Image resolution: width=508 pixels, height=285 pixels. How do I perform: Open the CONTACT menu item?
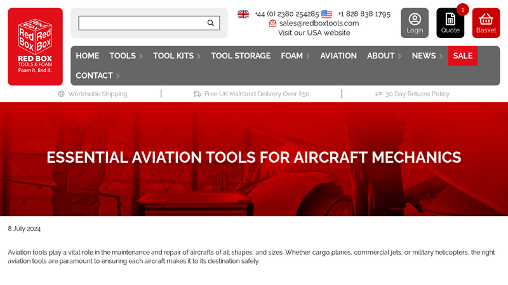point(94,75)
